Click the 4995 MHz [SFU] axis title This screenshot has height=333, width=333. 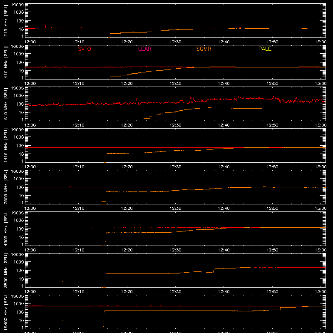tap(5, 229)
